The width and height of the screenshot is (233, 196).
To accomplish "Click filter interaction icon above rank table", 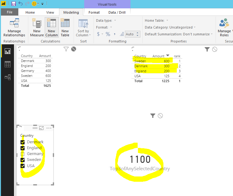I will pos(207,49).
